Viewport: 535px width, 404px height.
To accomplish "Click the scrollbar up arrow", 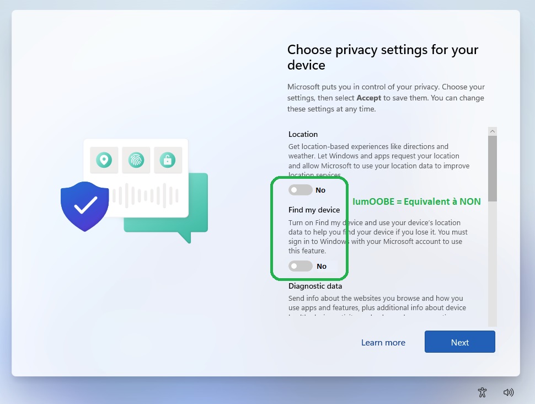I will pos(493,131).
